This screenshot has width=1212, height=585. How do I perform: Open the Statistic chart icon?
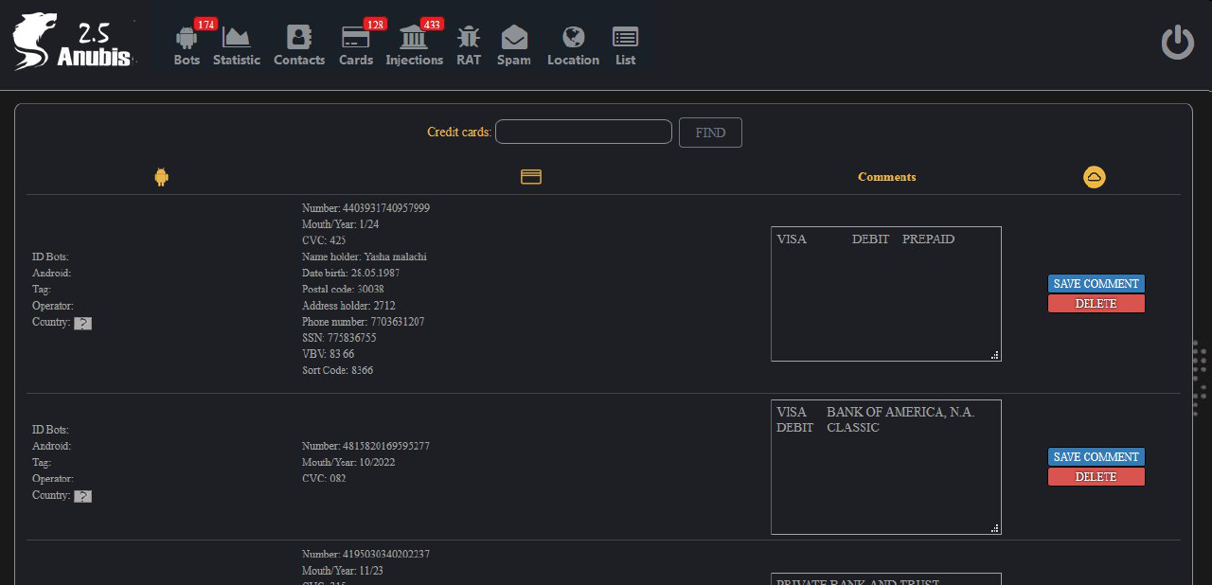point(236,38)
